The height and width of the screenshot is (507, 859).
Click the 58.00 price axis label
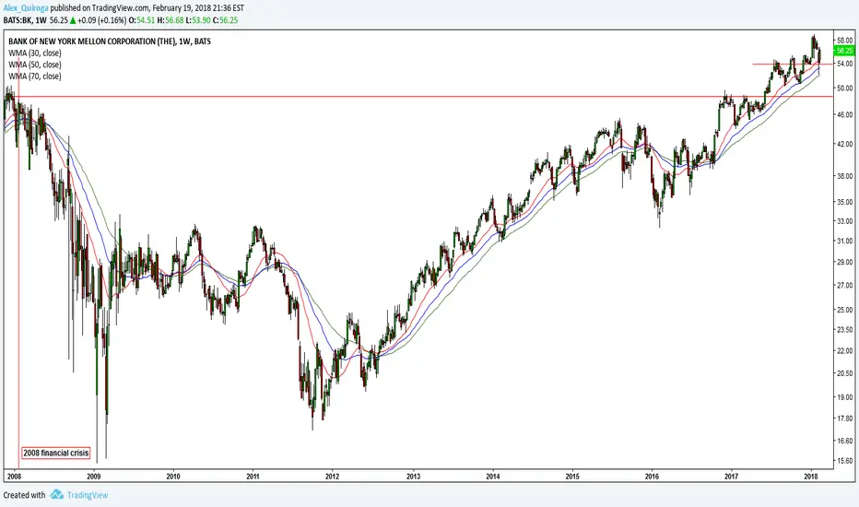tap(845, 40)
